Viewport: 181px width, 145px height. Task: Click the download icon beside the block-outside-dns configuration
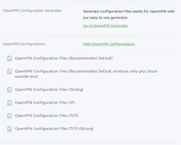tap(9, 71)
